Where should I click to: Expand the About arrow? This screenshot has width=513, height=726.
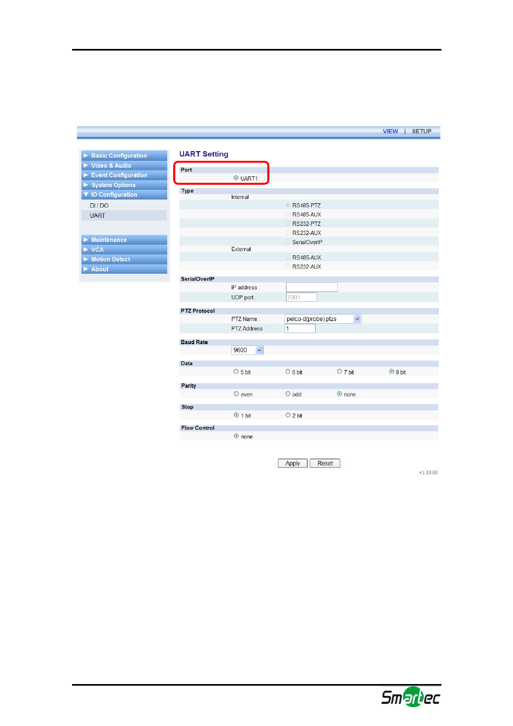[x=85, y=268]
